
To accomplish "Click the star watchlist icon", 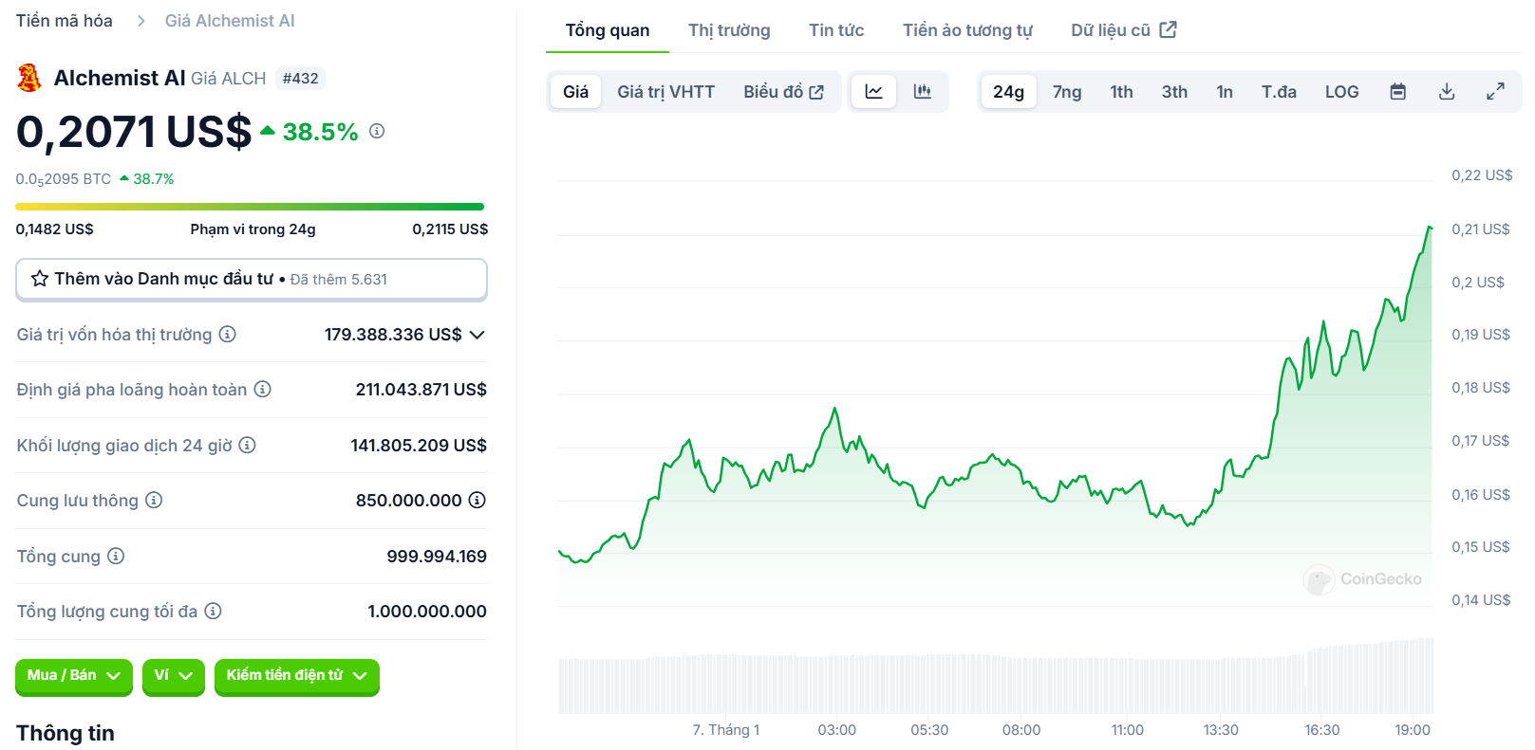I will tap(40, 279).
